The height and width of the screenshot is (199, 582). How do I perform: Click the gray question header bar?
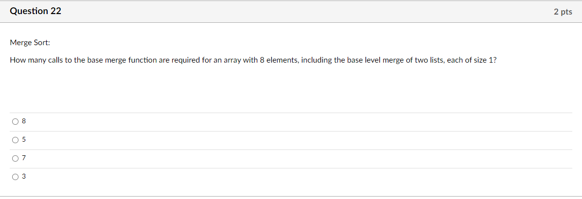point(291,12)
